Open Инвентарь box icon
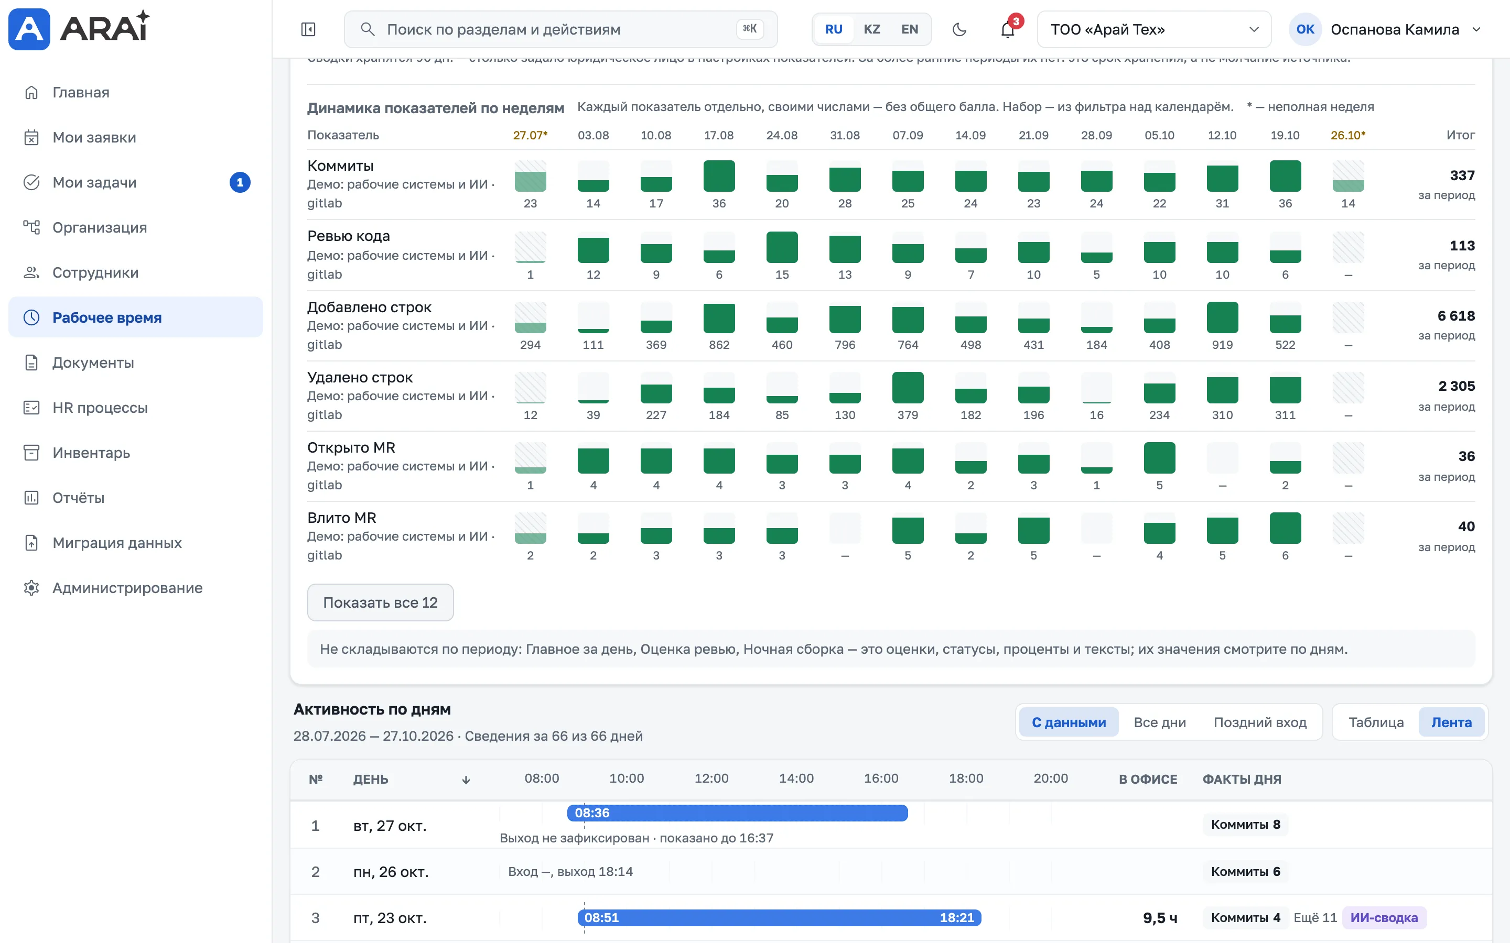 31,452
